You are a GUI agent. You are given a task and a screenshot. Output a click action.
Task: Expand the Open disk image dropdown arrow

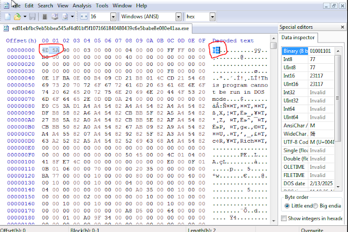(x=72, y=17)
